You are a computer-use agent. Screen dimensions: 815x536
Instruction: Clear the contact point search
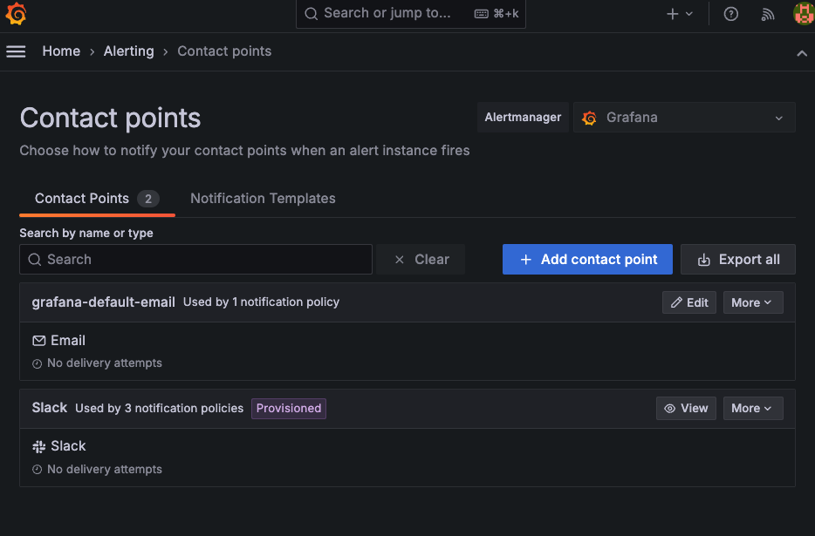point(421,259)
